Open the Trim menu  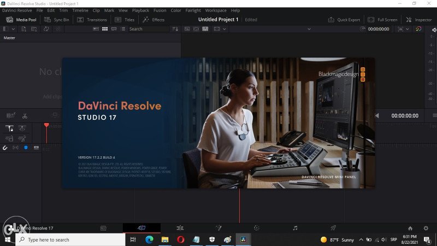click(63, 10)
